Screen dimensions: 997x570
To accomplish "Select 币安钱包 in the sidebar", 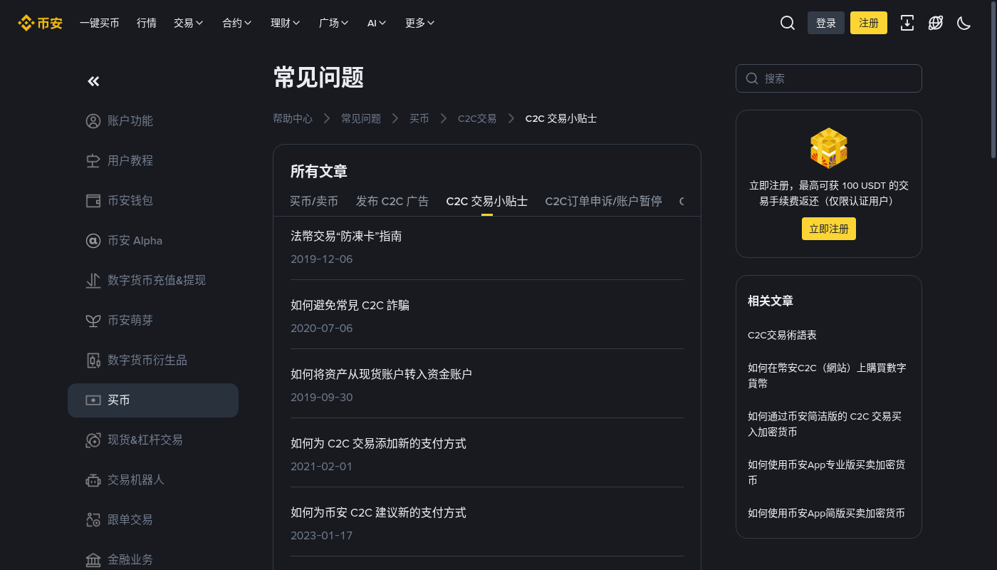I will click(130, 201).
